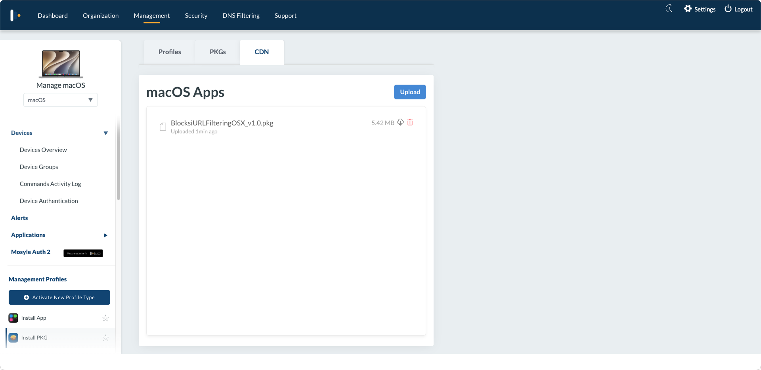Viewport: 761px width, 370px height.
Task: Expand the Applications section arrow
Action: tap(105, 235)
